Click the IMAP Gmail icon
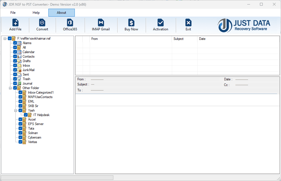Viewport: 281px width, 181px height. point(100,25)
